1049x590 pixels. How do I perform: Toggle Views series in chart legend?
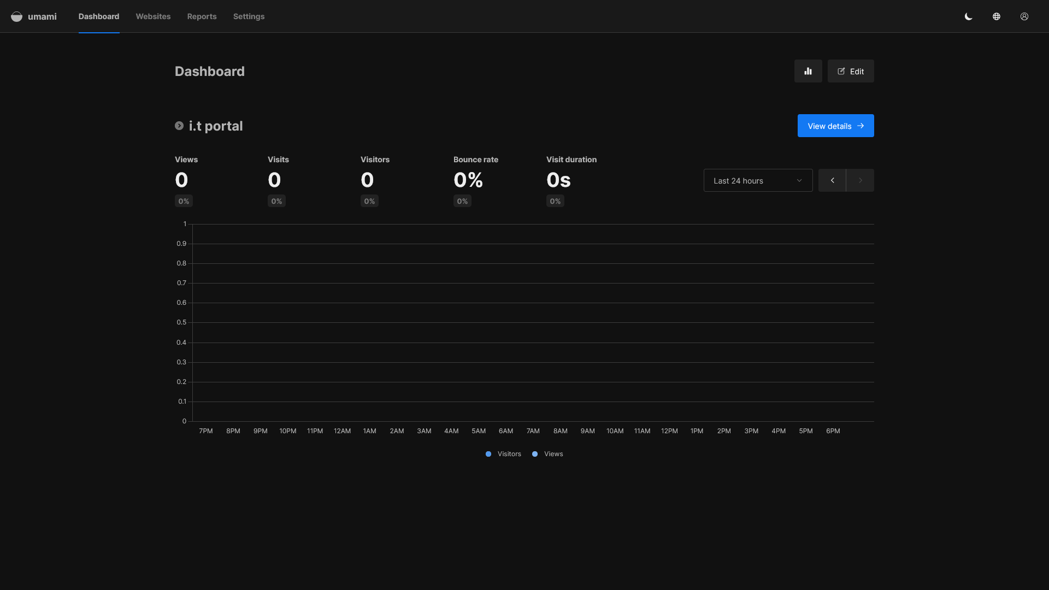[547, 454]
